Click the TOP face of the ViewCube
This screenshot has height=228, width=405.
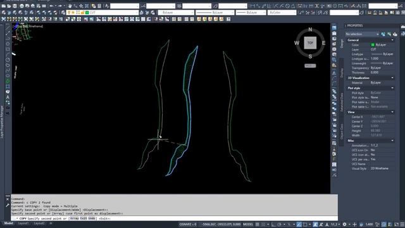pos(310,43)
